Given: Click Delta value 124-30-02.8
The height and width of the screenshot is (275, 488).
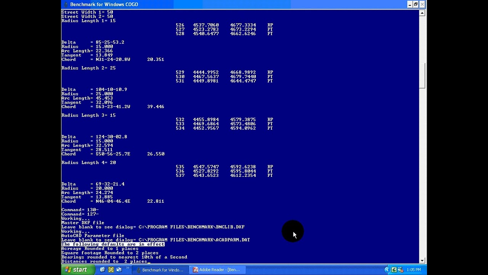Looking at the screenshot, I should tap(111, 137).
